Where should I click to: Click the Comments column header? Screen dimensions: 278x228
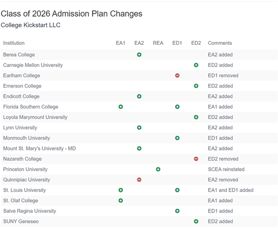(220, 43)
